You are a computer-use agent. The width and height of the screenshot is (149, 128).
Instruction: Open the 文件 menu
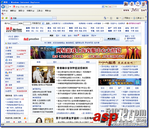[x=5, y=11]
